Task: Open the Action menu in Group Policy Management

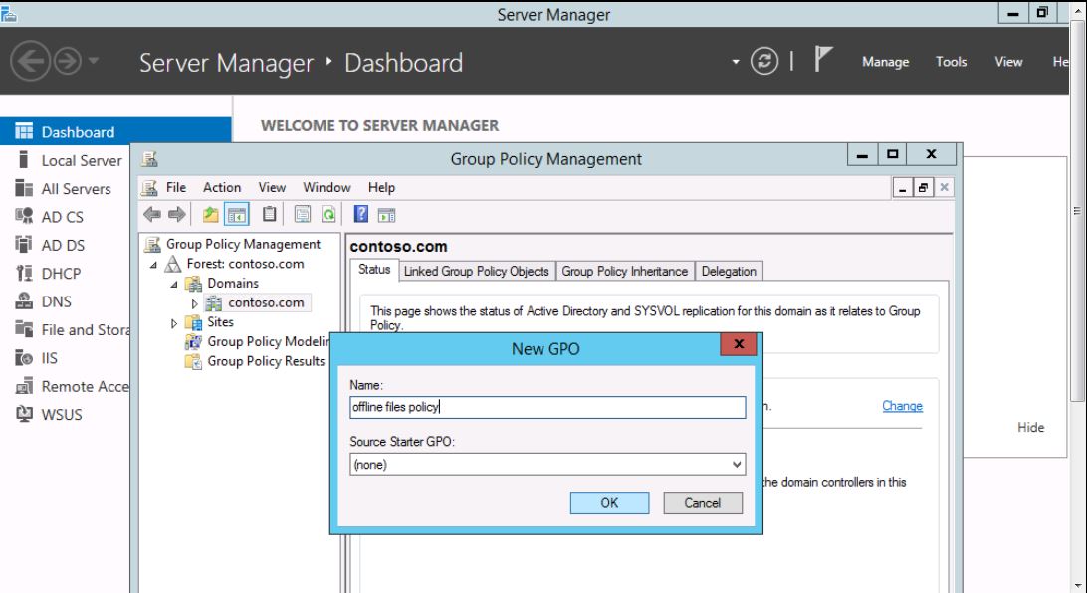Action: point(222,187)
